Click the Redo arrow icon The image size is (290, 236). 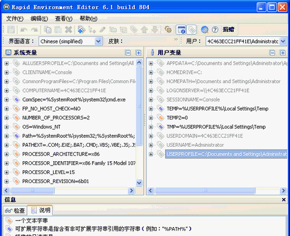click(34, 30)
